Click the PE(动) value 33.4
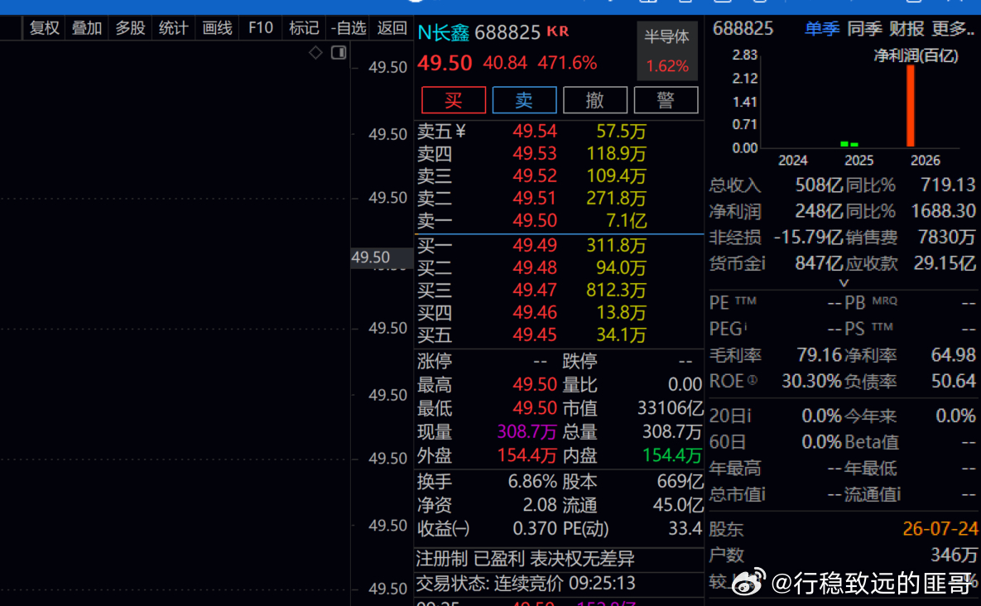 tap(685, 529)
